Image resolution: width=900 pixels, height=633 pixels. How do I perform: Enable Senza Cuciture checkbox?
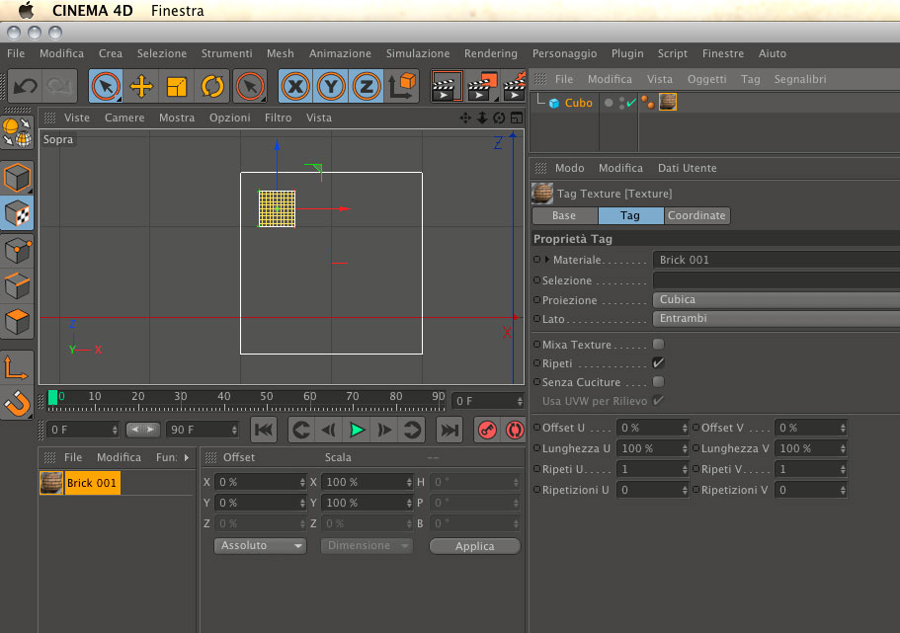click(x=658, y=381)
